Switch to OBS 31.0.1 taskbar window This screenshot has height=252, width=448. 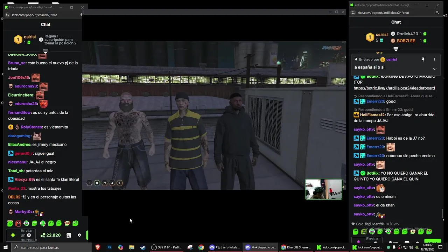[167, 247]
